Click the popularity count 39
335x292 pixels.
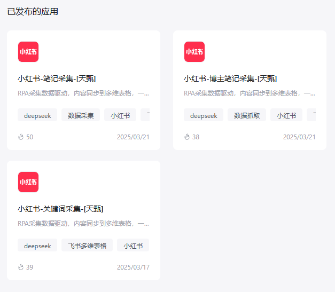[x=30, y=267]
